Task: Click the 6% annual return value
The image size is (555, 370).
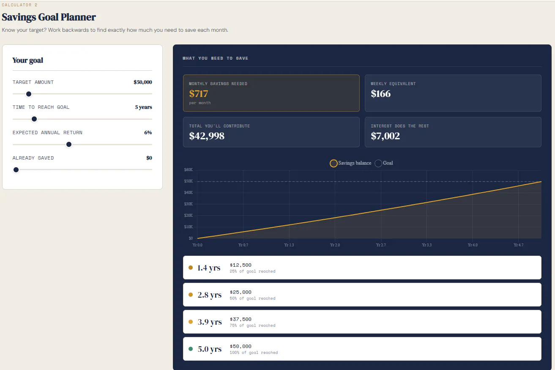Action: 148,133
